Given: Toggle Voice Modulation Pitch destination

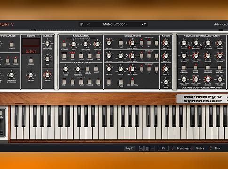Looking at the screenshot, I should (64, 82).
